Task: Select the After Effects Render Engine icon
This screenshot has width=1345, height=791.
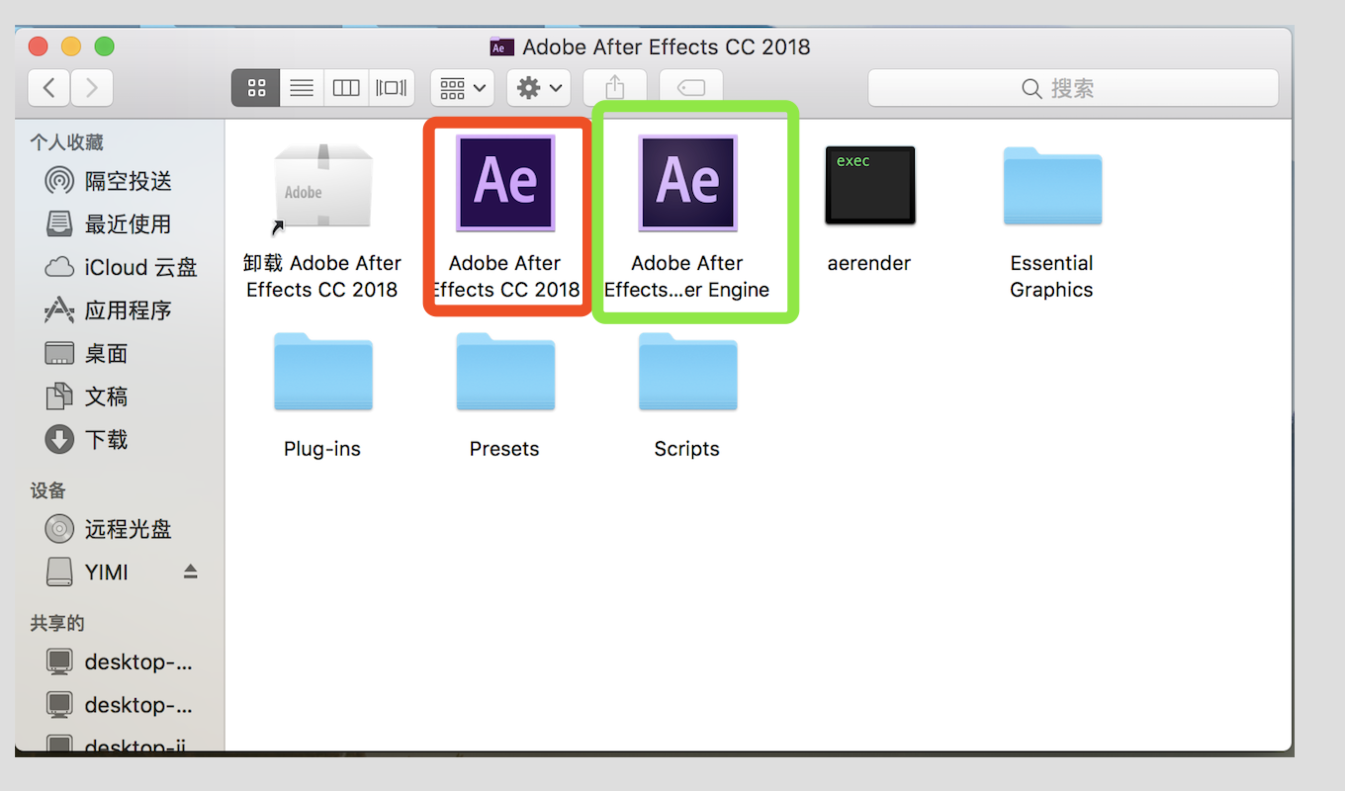Action: 687,183
